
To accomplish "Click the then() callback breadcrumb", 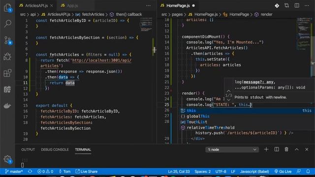I will click(129, 14).
